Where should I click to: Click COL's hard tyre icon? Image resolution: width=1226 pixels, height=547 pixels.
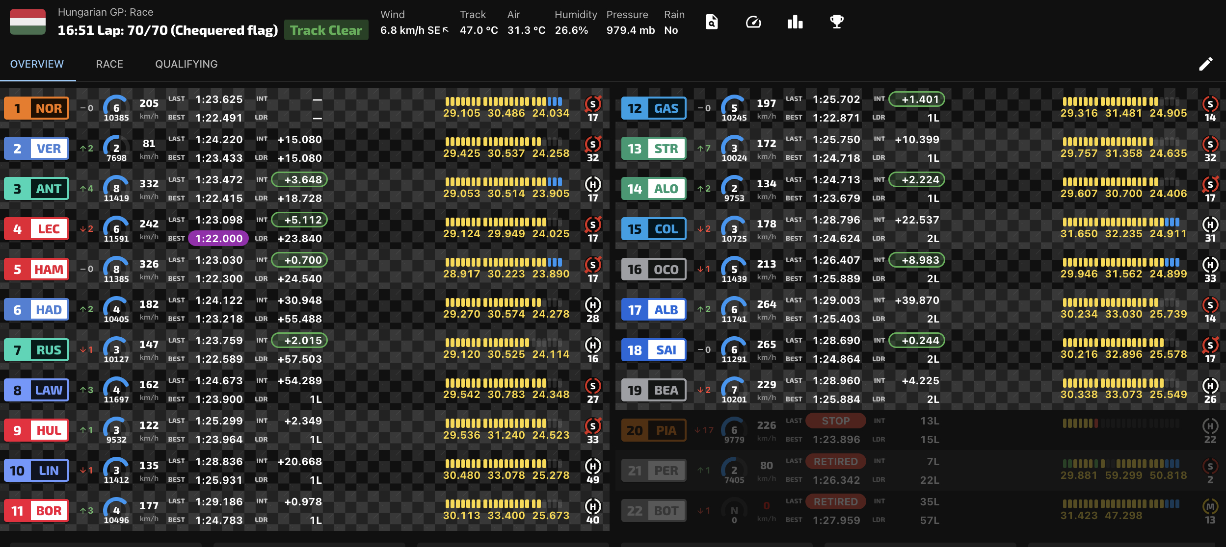pyautogui.click(x=1210, y=224)
